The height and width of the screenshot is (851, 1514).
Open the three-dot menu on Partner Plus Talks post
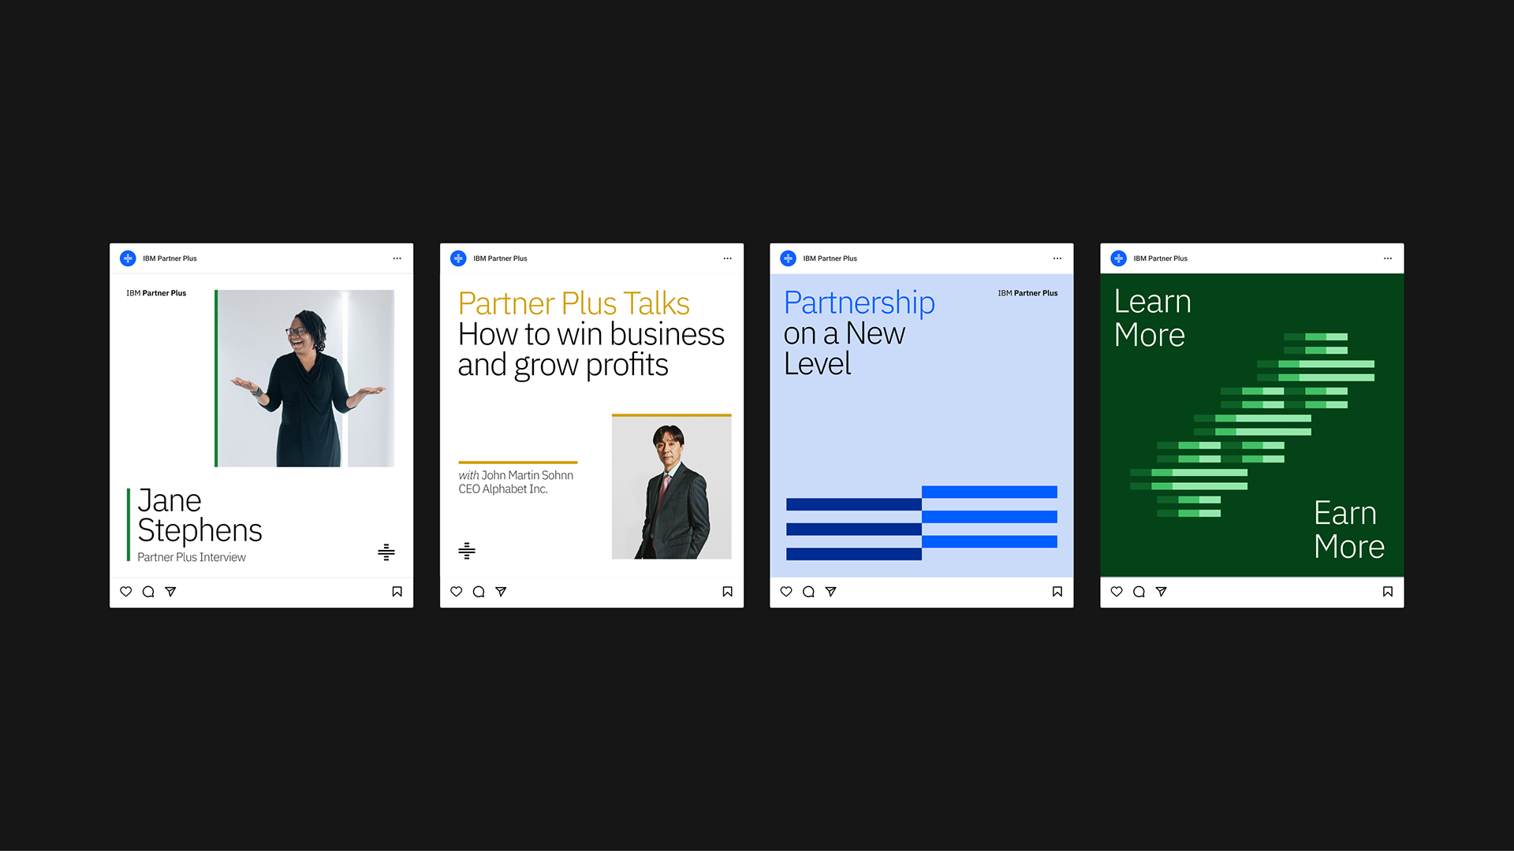728,258
